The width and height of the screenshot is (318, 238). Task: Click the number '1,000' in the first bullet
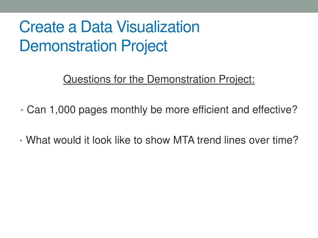(x=62, y=110)
